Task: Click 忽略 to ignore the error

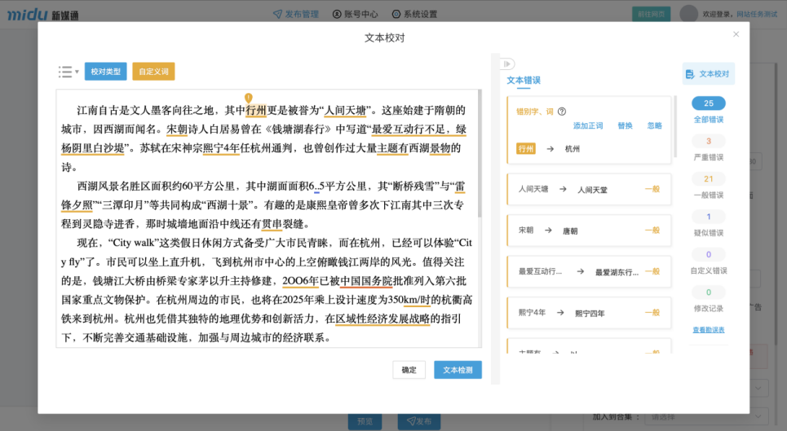Action: pyautogui.click(x=655, y=125)
